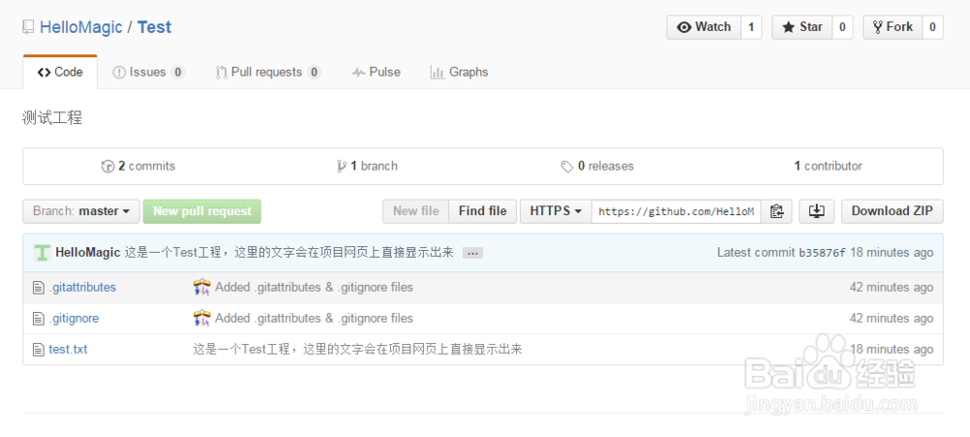Expand the Branch: master dropdown
970x437 pixels.
pyautogui.click(x=81, y=211)
